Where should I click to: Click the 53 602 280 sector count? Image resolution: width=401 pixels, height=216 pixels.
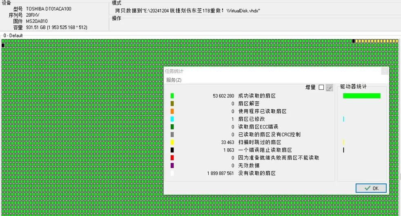(223, 96)
